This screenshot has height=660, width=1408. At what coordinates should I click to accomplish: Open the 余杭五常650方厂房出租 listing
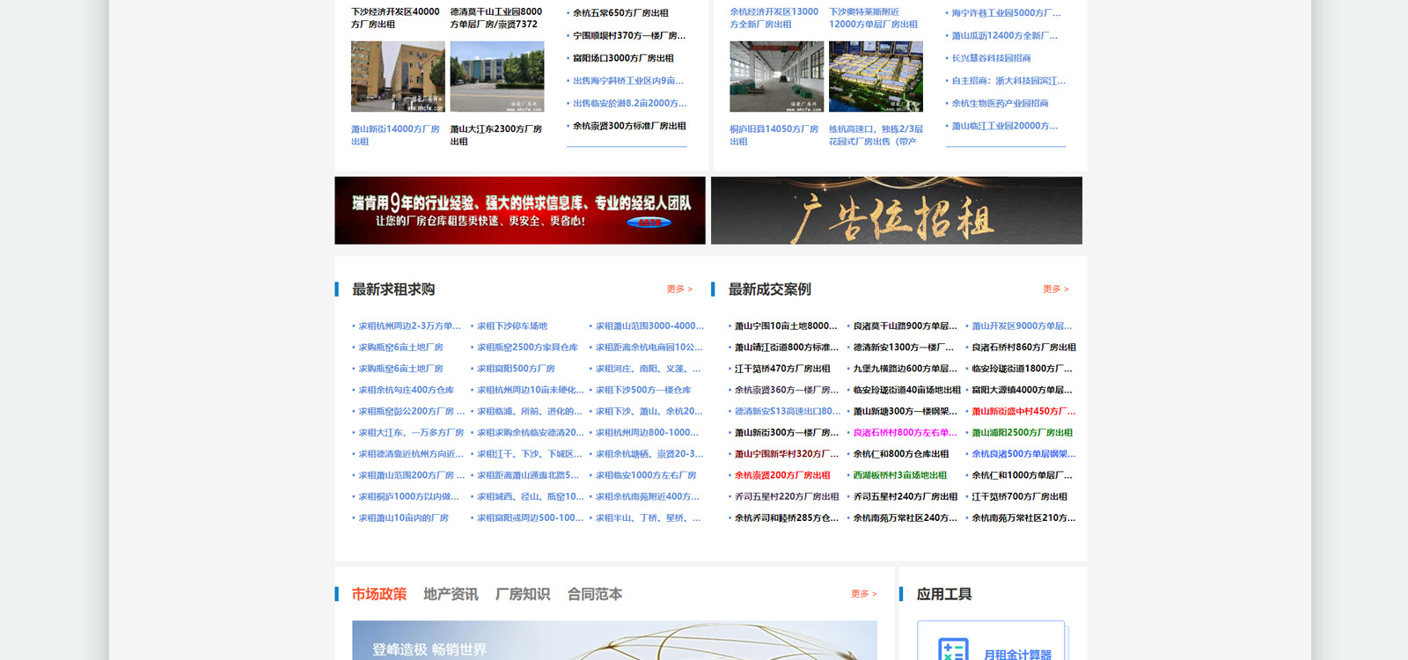[x=620, y=13]
